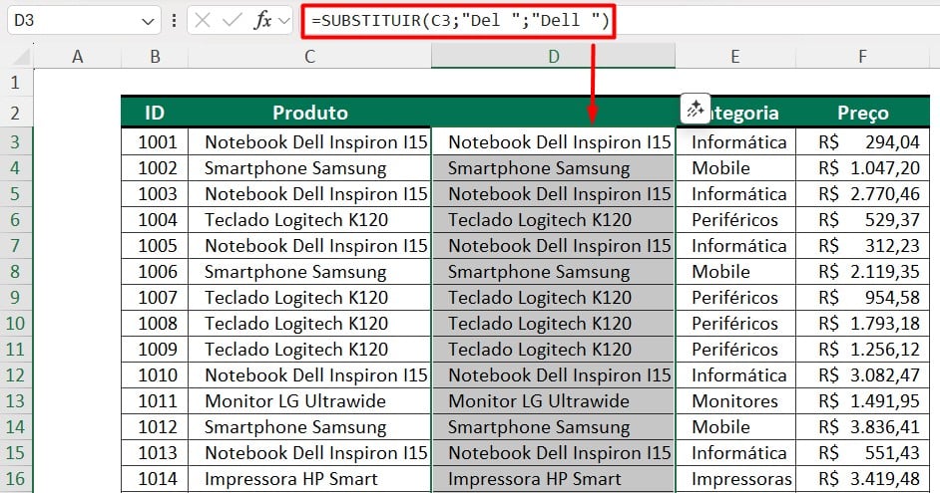Click column C Smartphone Samsung in row 4

309,168
